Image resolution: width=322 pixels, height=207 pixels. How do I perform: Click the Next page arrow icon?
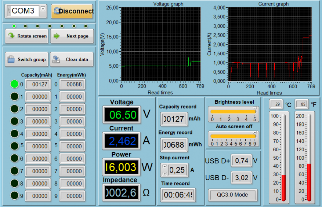coord(57,36)
